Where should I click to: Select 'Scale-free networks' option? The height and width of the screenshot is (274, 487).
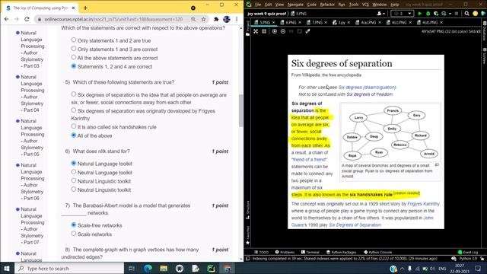[x=74, y=225]
